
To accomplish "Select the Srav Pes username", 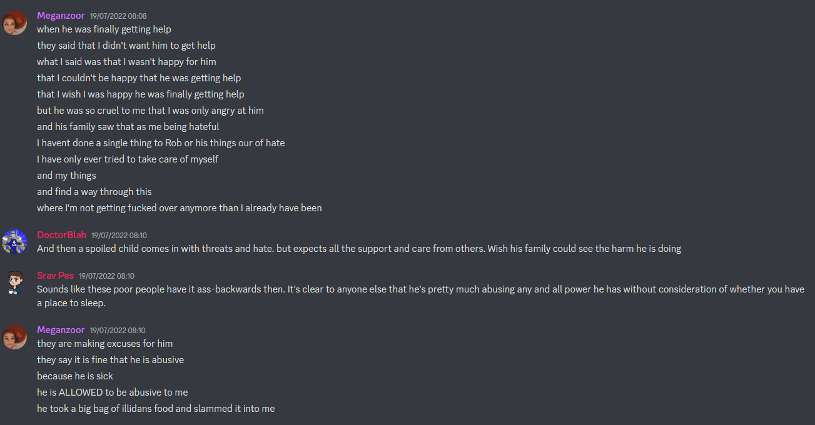I will point(55,276).
